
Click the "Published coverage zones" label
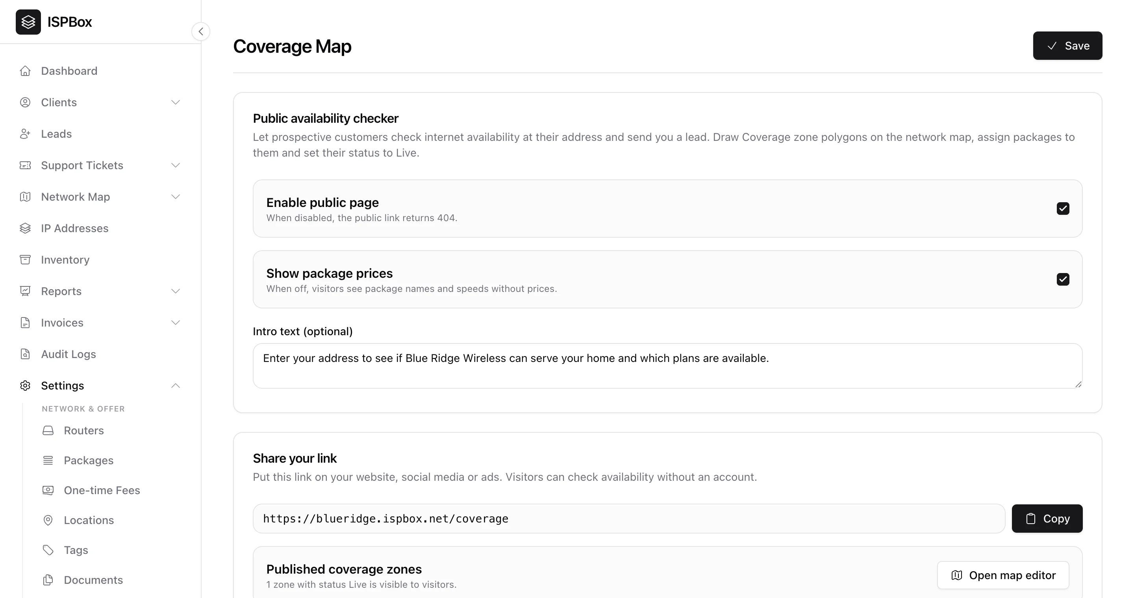tap(344, 569)
